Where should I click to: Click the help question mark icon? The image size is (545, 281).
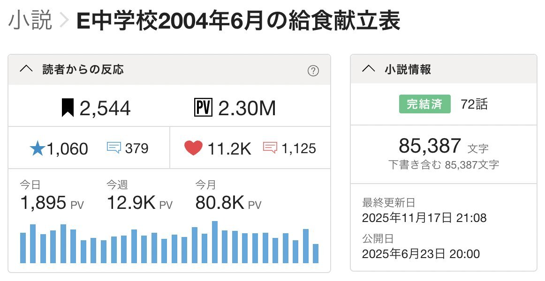tap(313, 71)
